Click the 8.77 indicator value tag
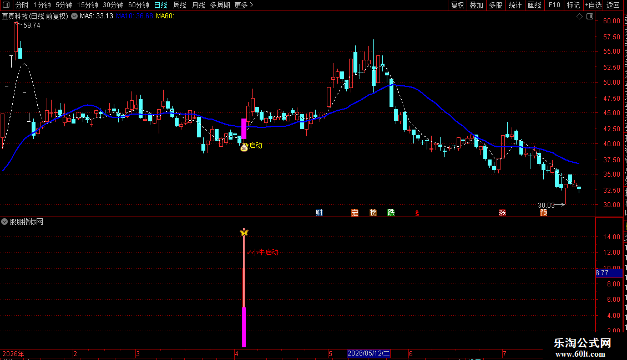The image size is (627, 360). coord(609,273)
